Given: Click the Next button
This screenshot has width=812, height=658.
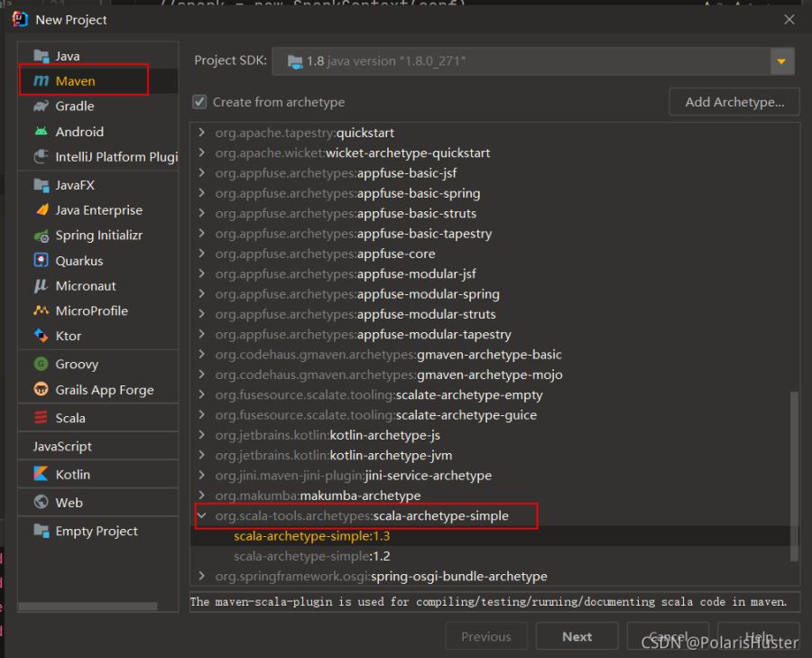Looking at the screenshot, I should 577,636.
